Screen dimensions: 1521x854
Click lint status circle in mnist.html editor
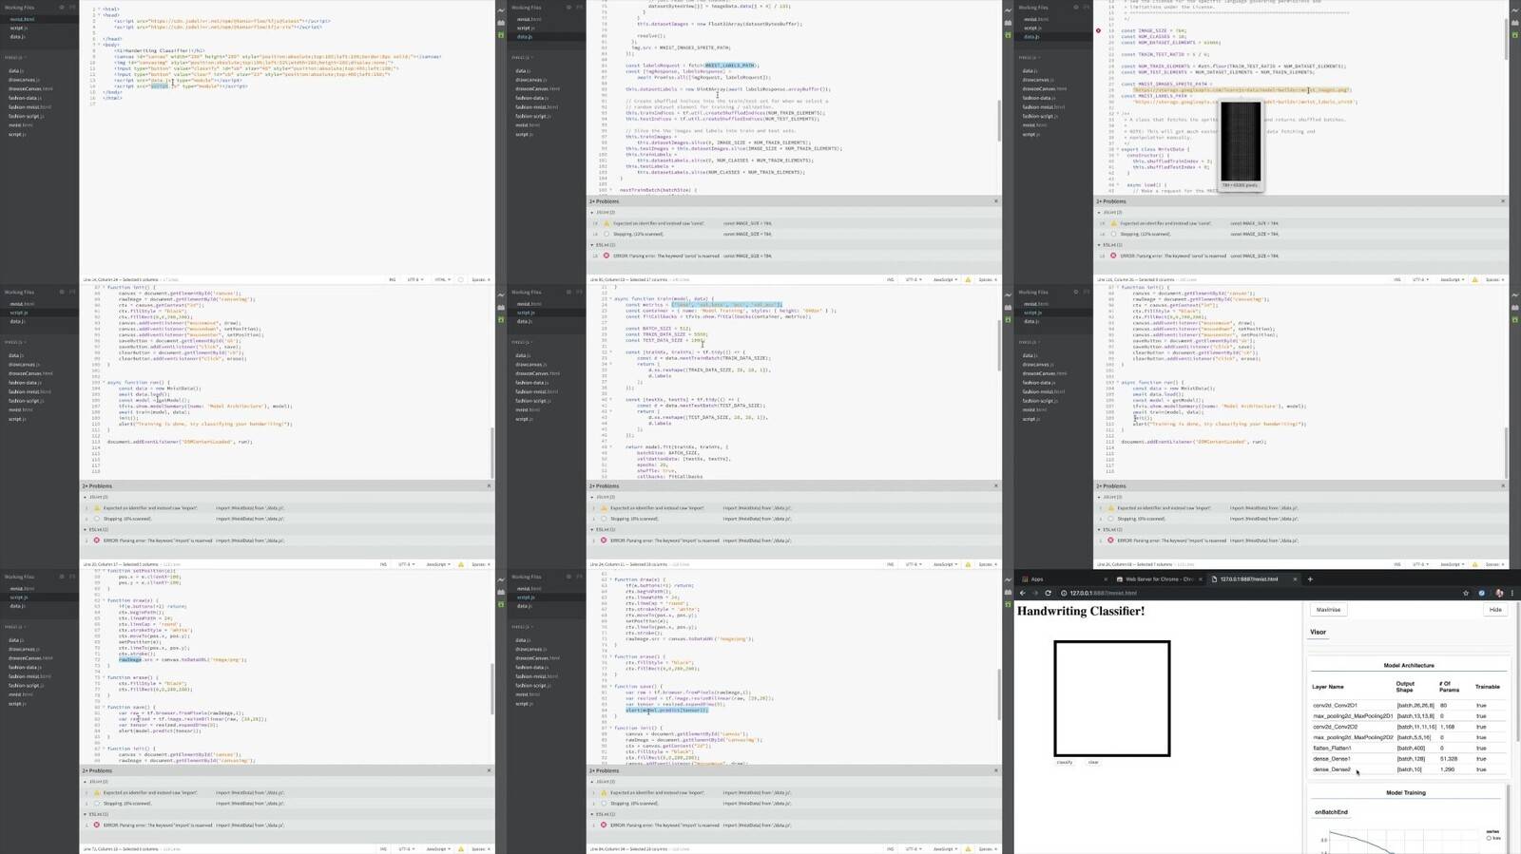(x=461, y=279)
